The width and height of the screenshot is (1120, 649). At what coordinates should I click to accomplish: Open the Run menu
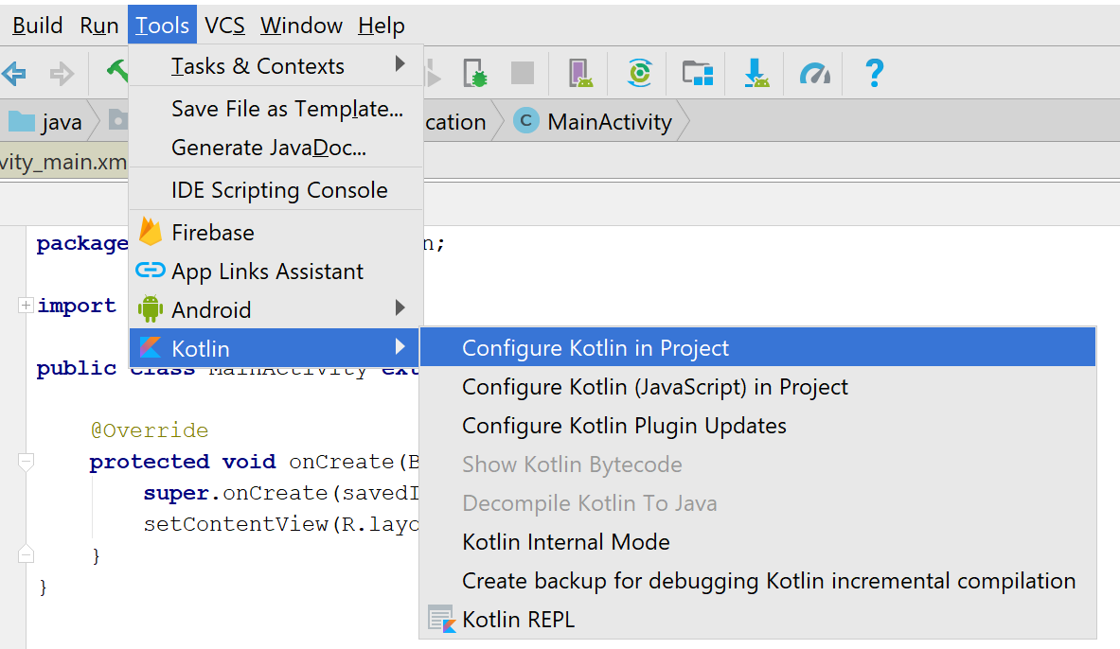(x=98, y=26)
